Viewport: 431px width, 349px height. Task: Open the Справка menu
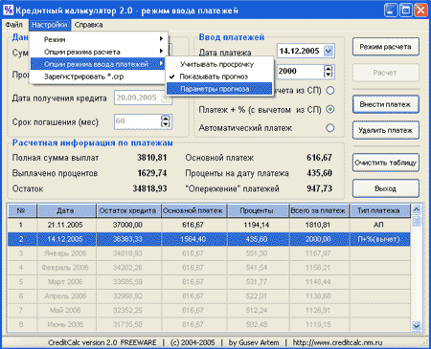click(x=88, y=25)
